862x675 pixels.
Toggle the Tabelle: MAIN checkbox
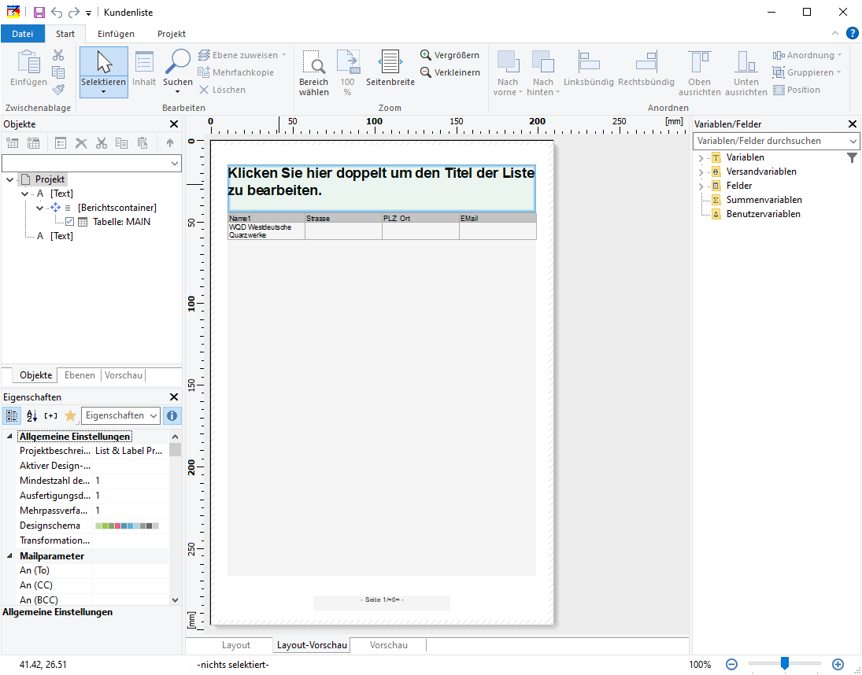coord(69,222)
